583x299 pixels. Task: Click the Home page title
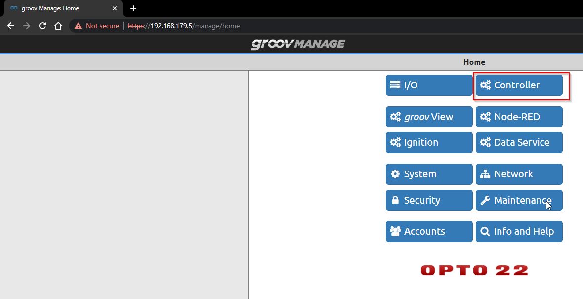[474, 62]
